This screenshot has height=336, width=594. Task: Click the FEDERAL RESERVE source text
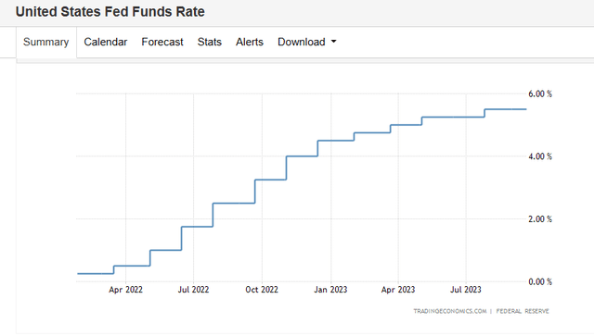(x=523, y=311)
